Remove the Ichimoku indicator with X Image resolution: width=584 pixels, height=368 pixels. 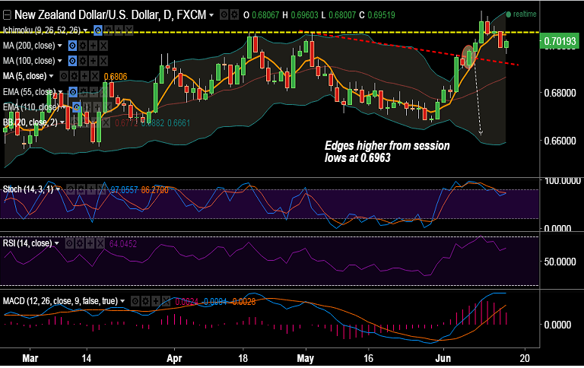129,30
